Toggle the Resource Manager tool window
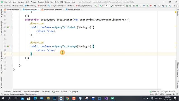179x101 pixels. pyautogui.click(x=1, y=28)
